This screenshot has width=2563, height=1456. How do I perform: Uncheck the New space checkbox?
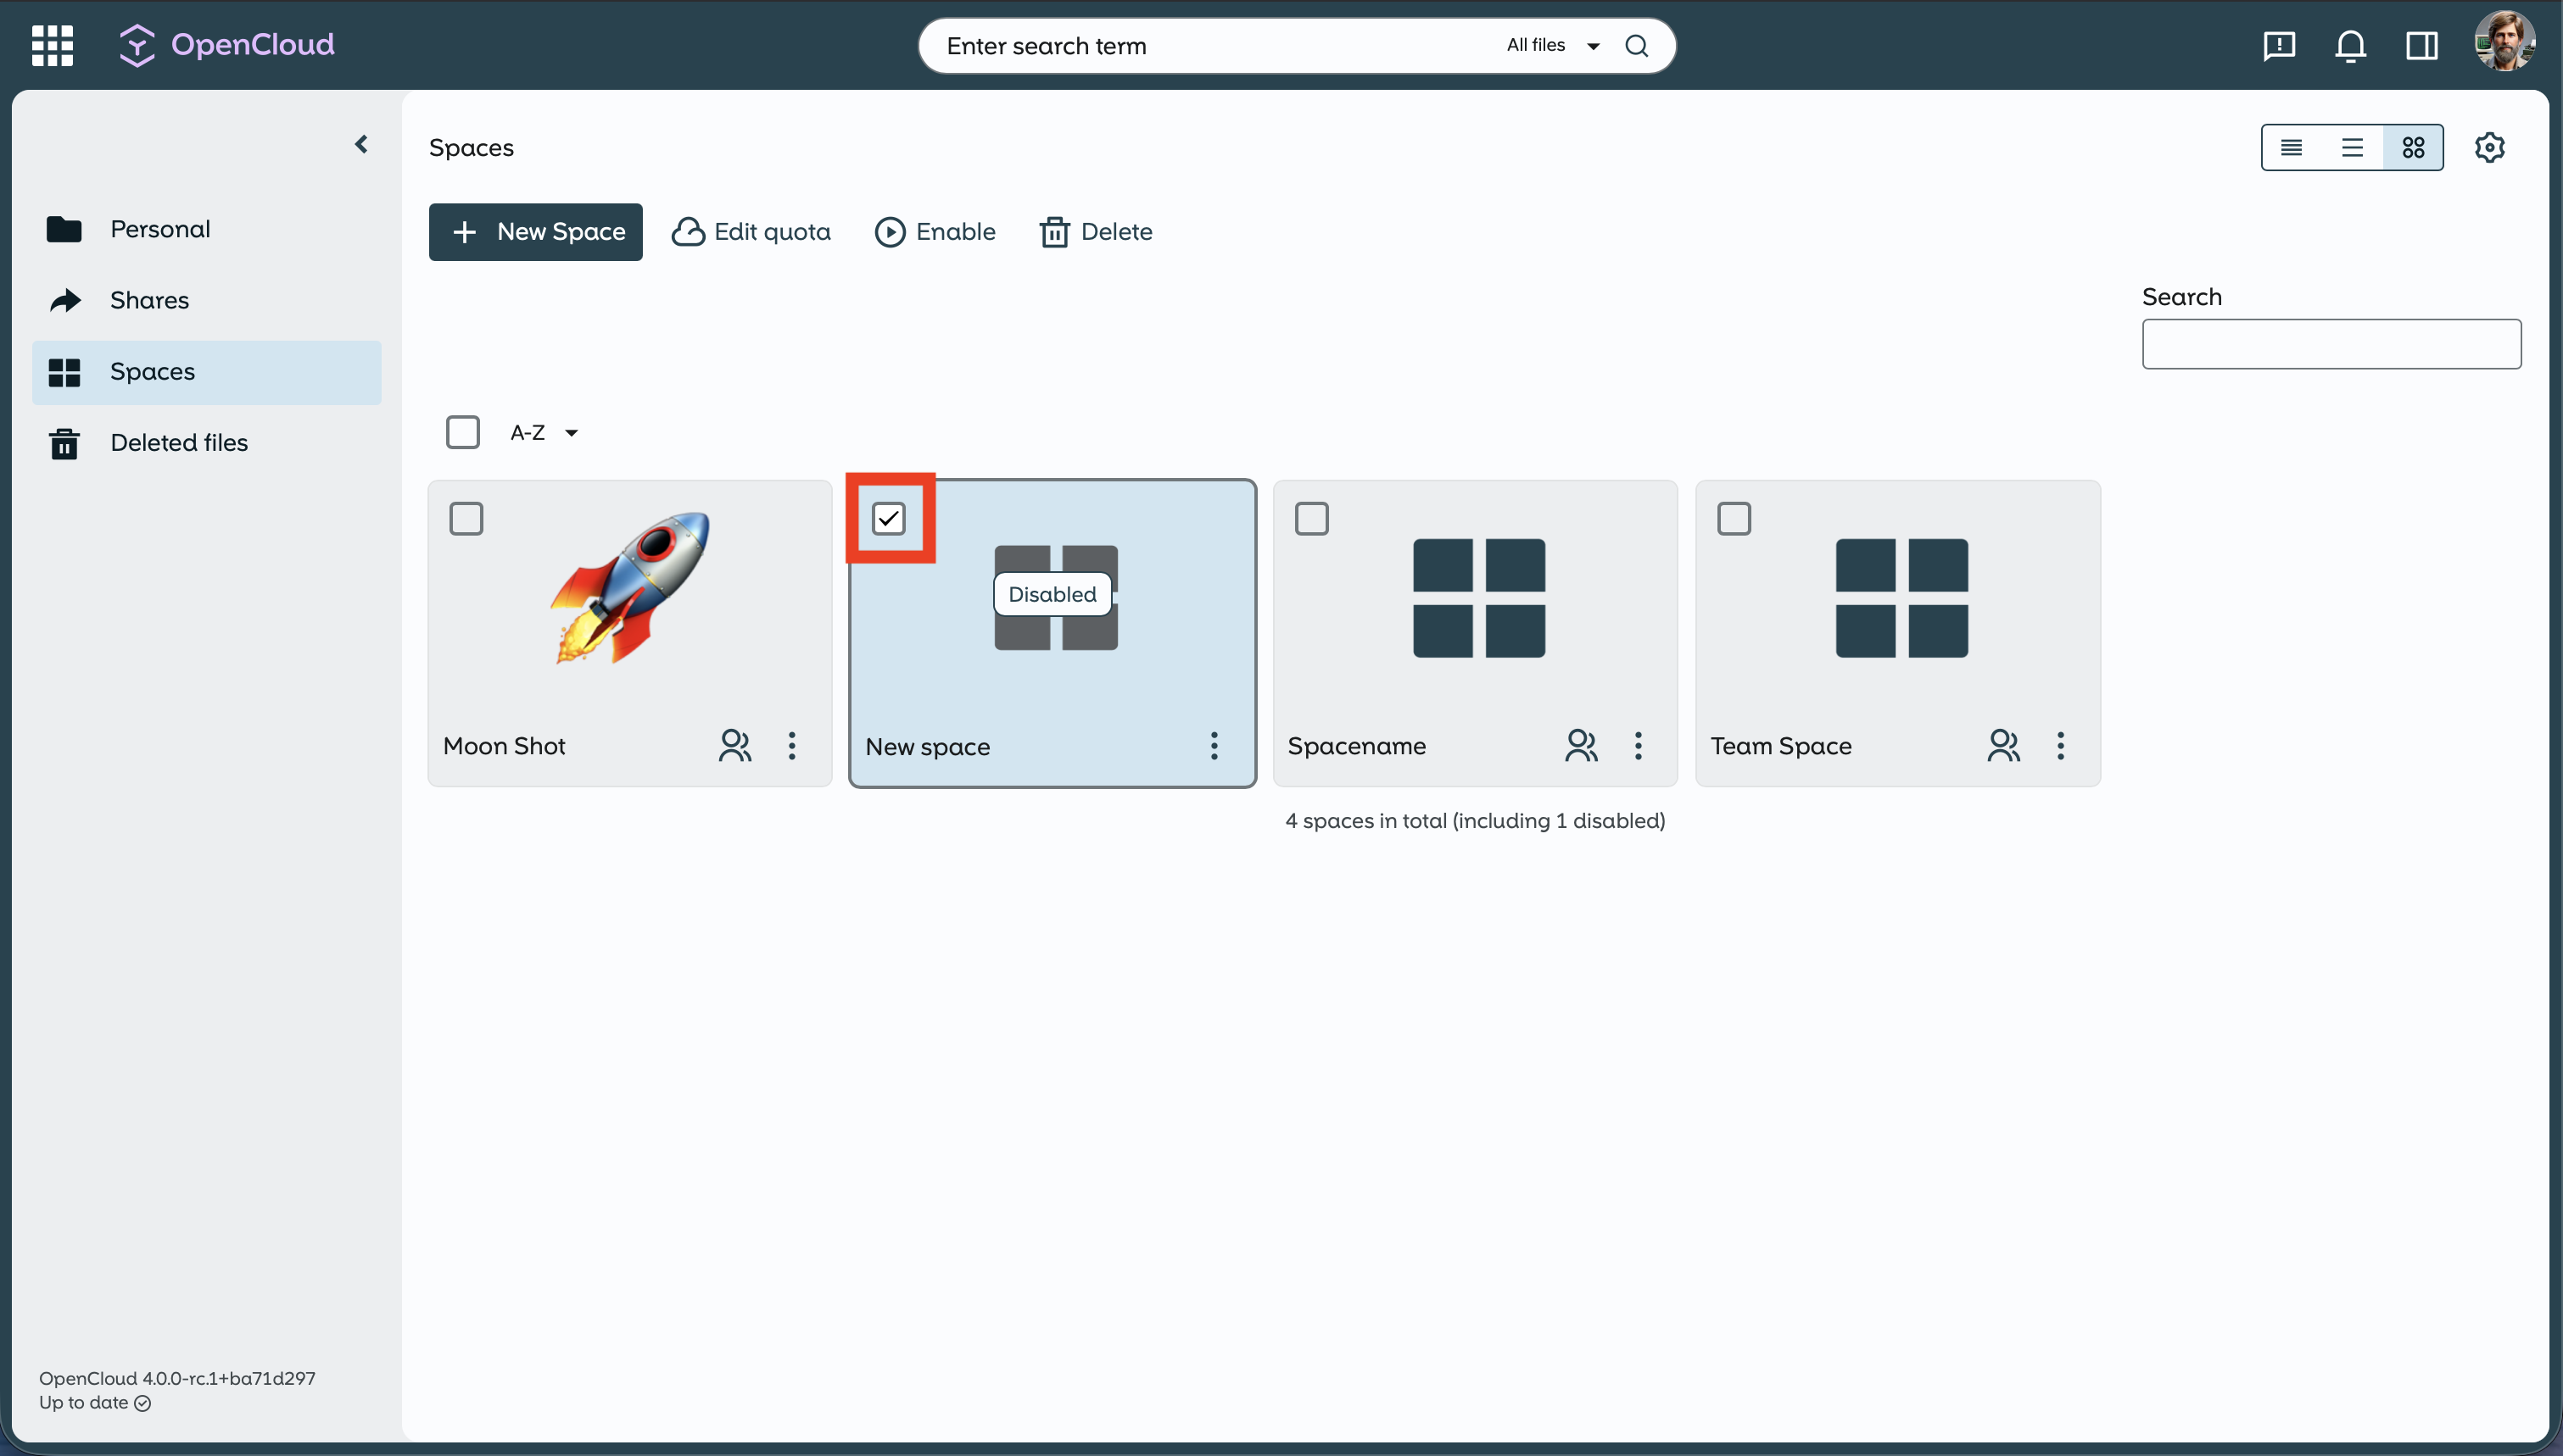click(888, 518)
